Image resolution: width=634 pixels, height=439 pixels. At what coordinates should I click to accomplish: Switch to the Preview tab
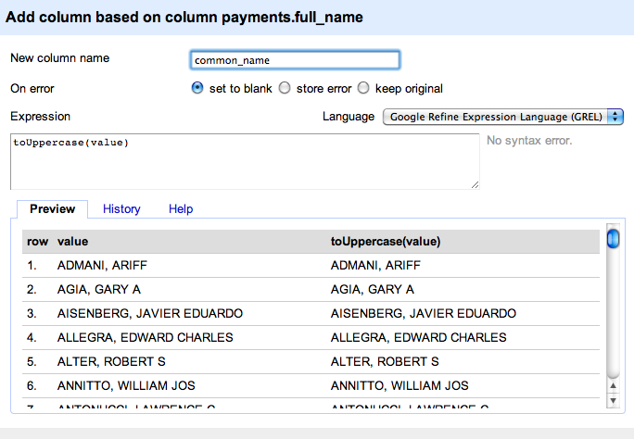[52, 209]
